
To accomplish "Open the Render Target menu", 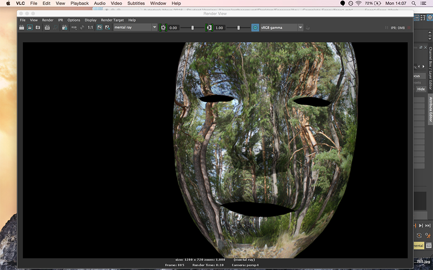I will click(112, 20).
